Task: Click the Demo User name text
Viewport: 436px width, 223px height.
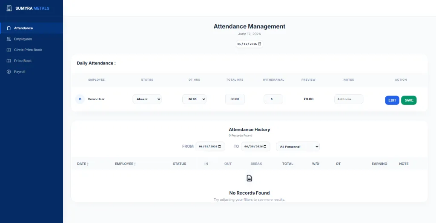Action: pyautogui.click(x=96, y=99)
